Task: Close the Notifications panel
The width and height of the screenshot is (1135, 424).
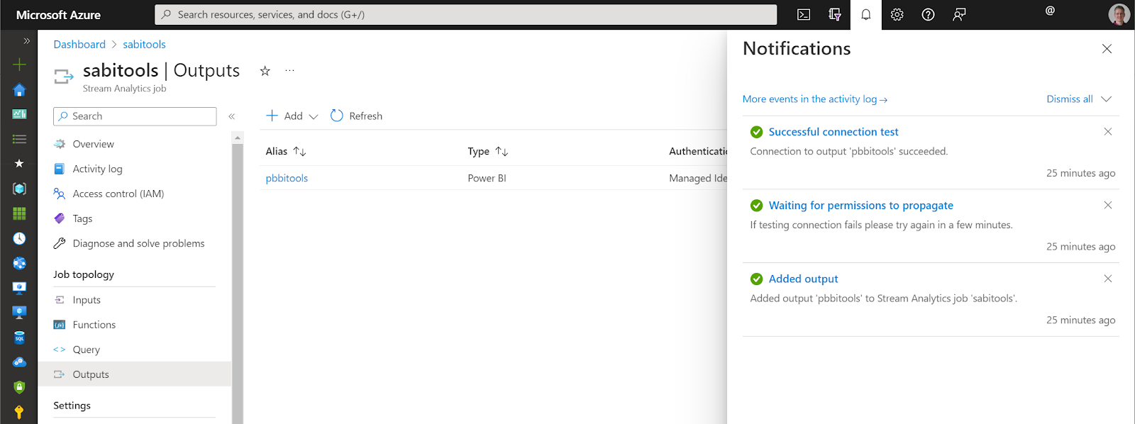Action: (1107, 49)
